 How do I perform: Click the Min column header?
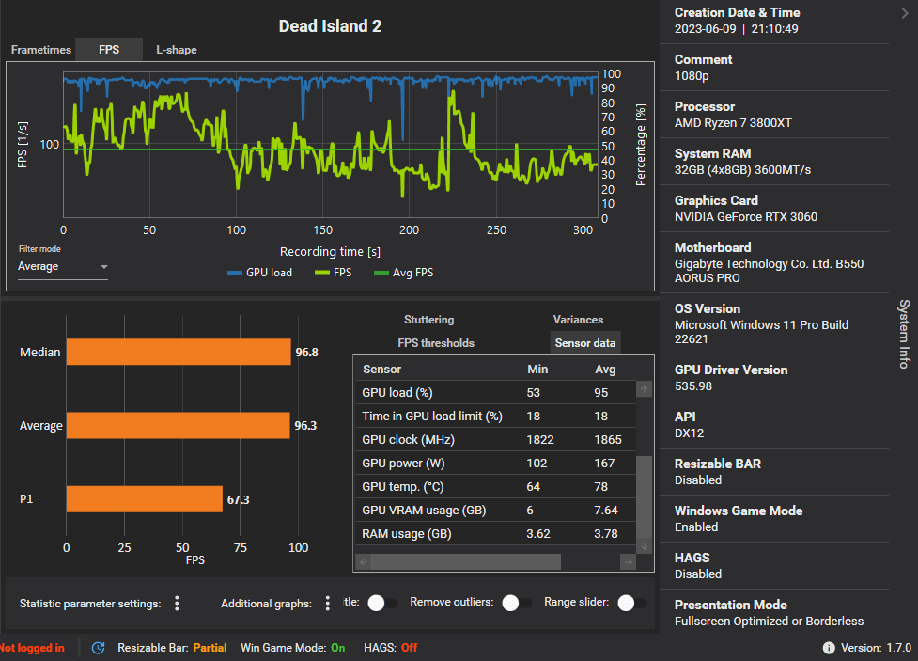(537, 370)
